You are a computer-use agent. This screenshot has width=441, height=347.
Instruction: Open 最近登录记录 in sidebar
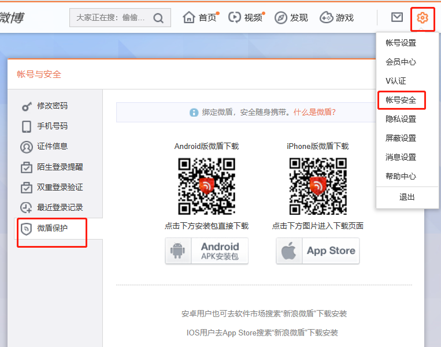pyautogui.click(x=60, y=207)
